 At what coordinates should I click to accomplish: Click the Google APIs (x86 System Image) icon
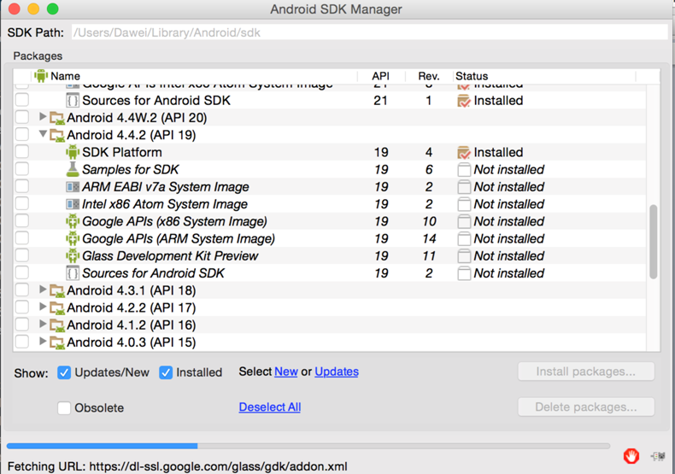tap(73, 221)
